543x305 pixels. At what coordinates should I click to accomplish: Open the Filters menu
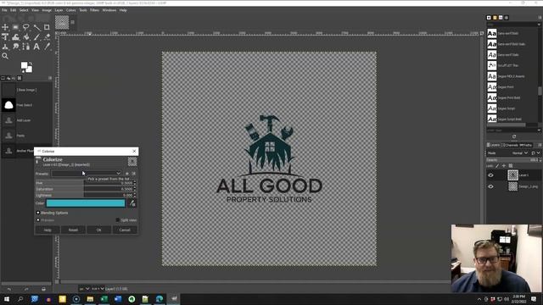pyautogui.click(x=94, y=10)
